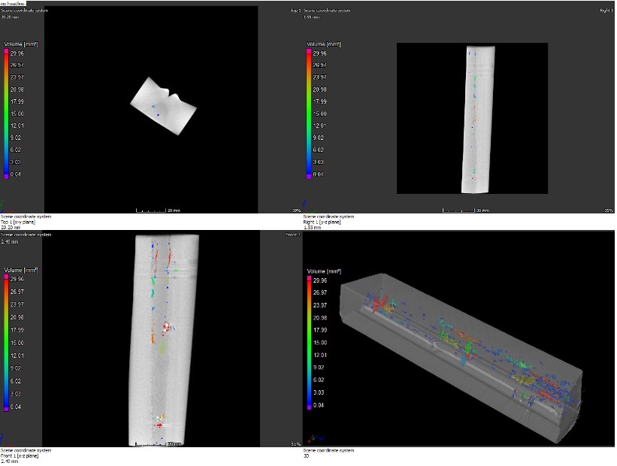
Task: Select the "Volume [mm³]" legend title in the front view
Action: click(x=21, y=270)
